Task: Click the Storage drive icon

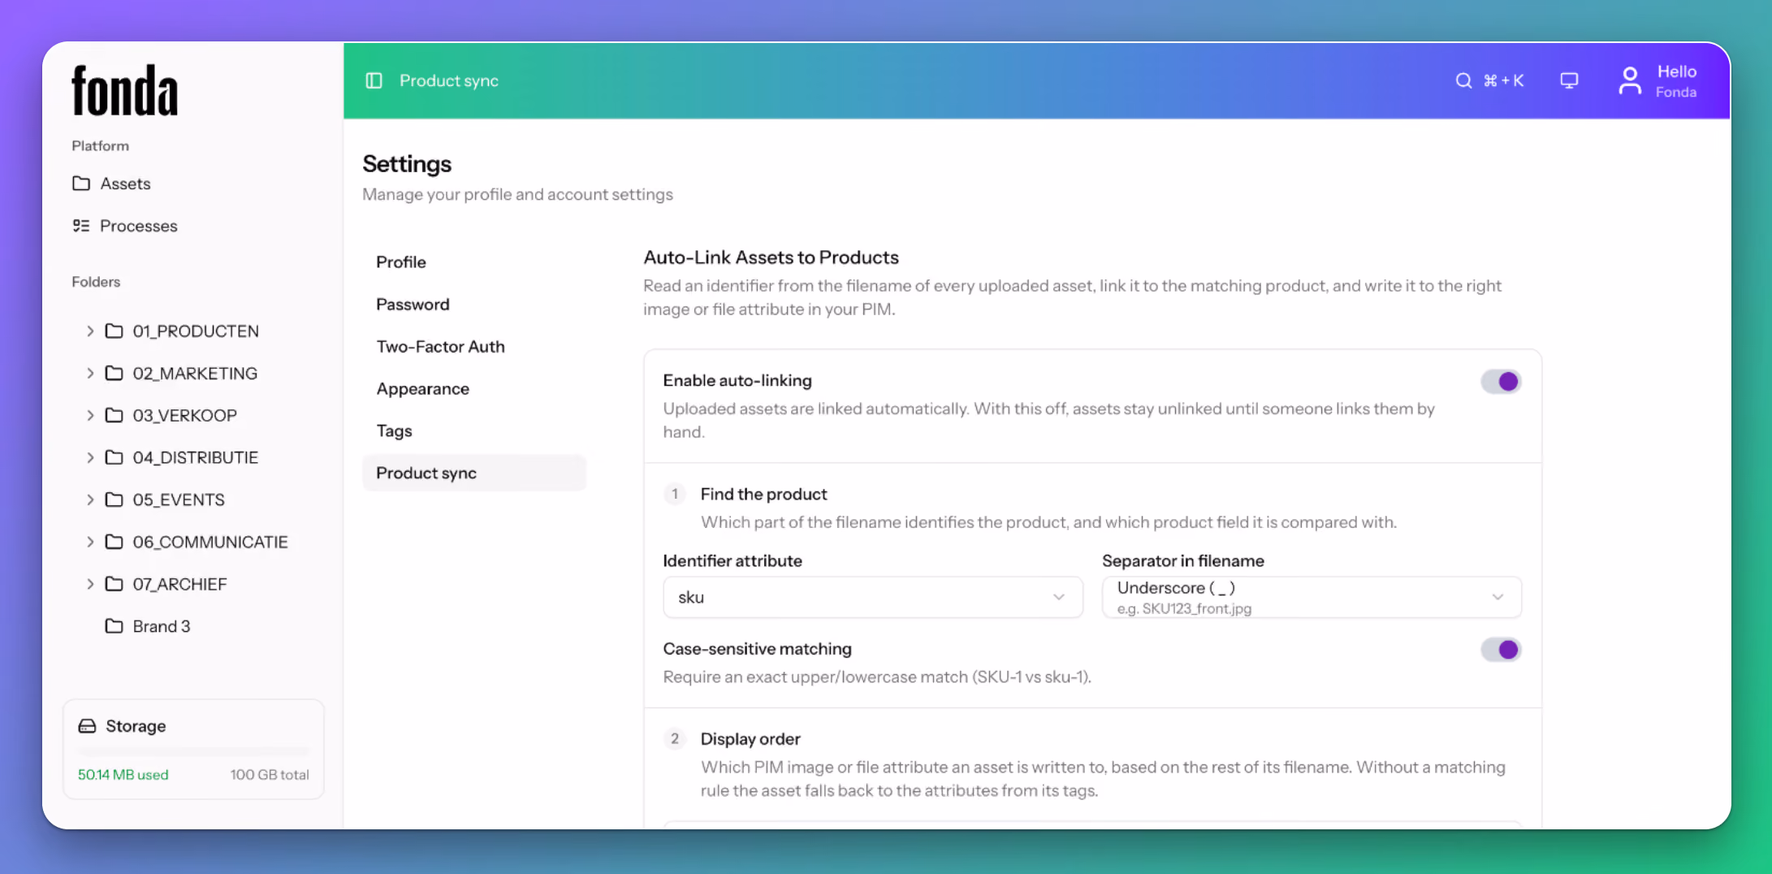Action: tap(87, 726)
